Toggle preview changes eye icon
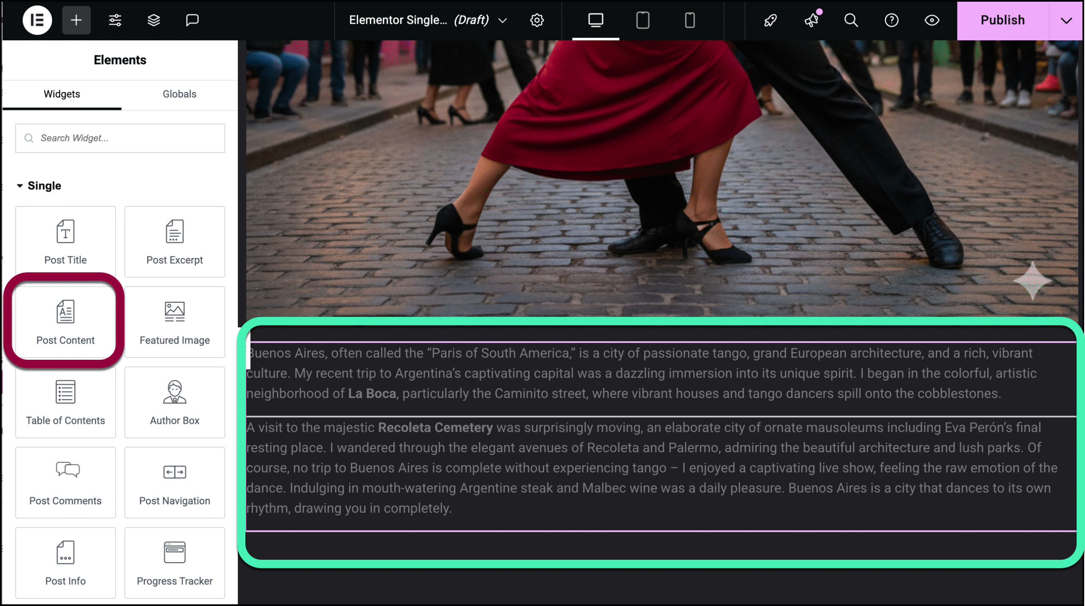The height and width of the screenshot is (606, 1085). coord(932,20)
